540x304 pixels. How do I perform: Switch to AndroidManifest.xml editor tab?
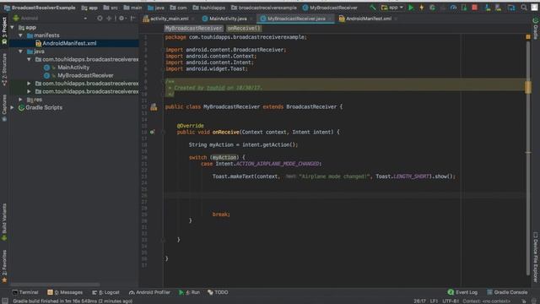coord(368,19)
